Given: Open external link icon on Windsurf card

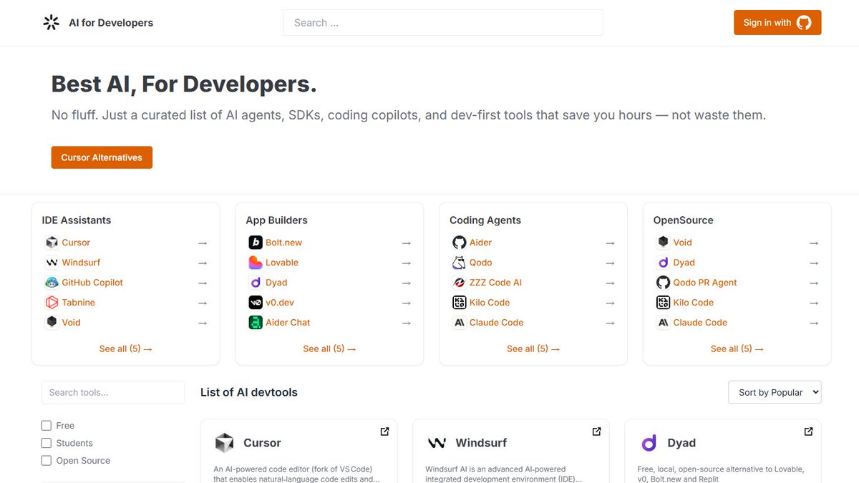Looking at the screenshot, I should coord(596,431).
